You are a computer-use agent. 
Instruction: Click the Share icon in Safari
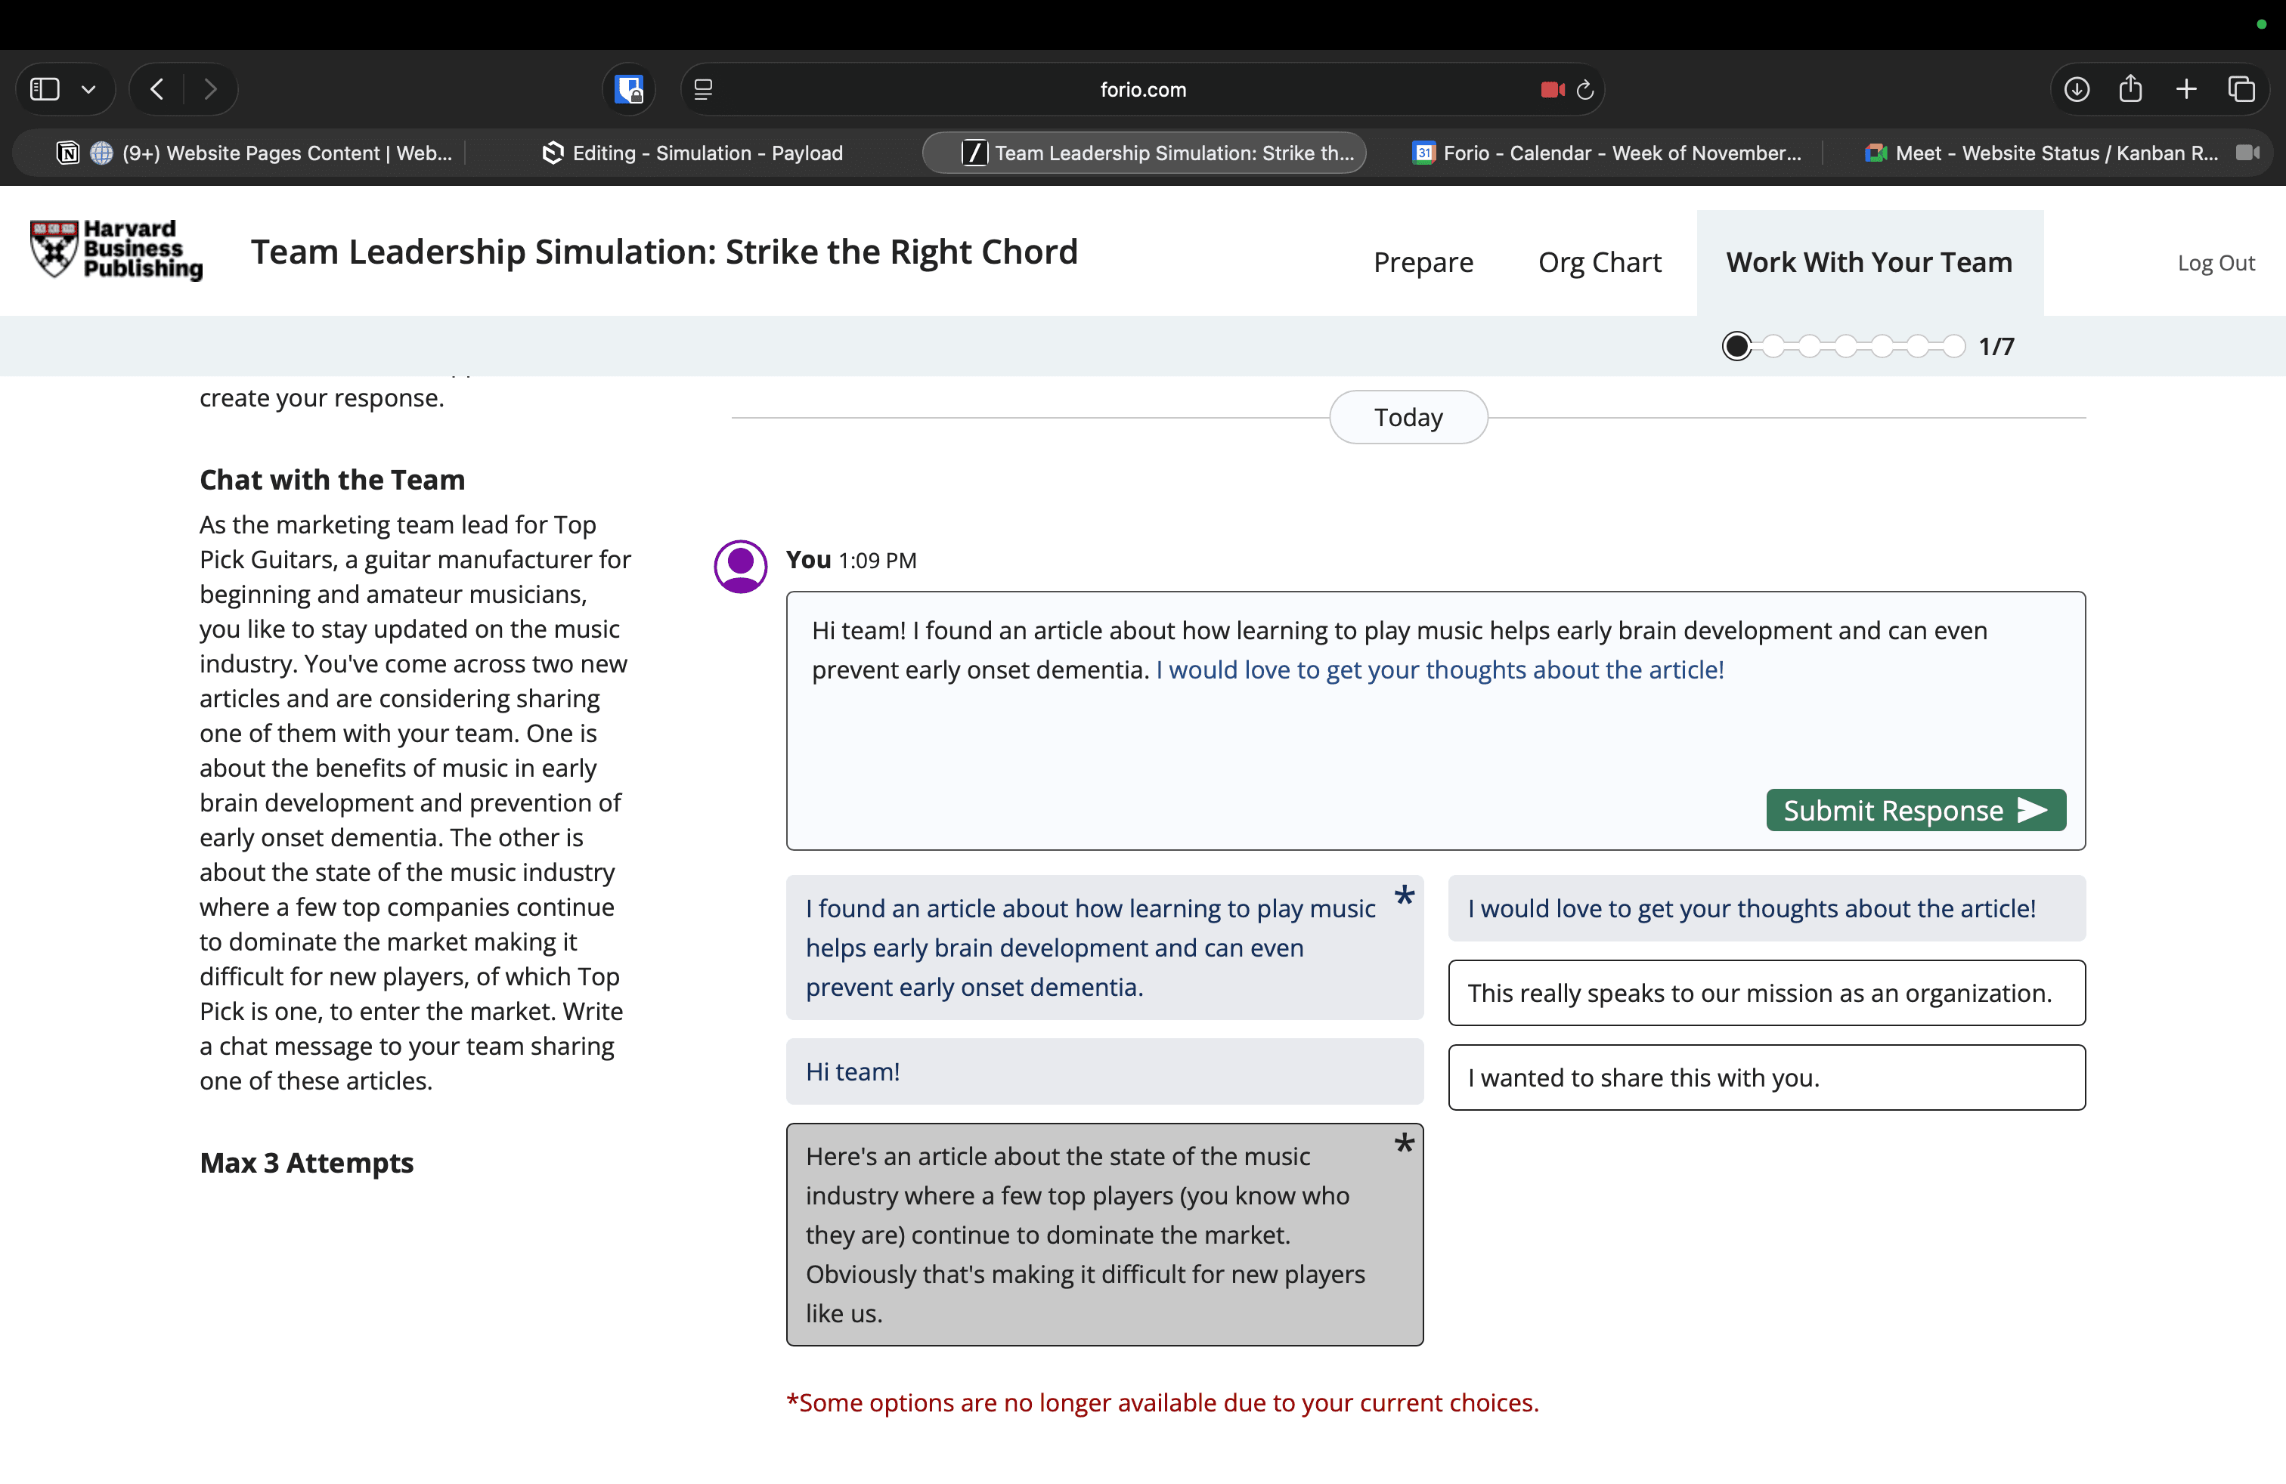[x=2130, y=89]
